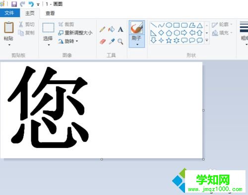
Task: Choose the Six-point star shape
Action: pyautogui.click(x=177, y=41)
